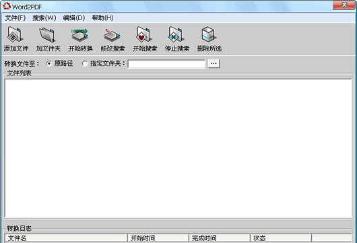Image resolution: width=357 pixels, height=243 pixels.
Task: Click the target folder path input field
Action: point(166,64)
